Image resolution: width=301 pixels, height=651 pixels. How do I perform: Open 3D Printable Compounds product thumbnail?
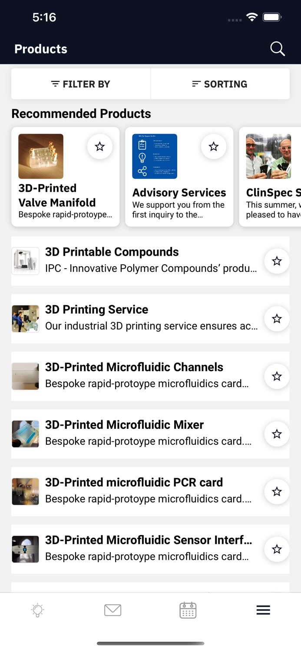(26, 261)
